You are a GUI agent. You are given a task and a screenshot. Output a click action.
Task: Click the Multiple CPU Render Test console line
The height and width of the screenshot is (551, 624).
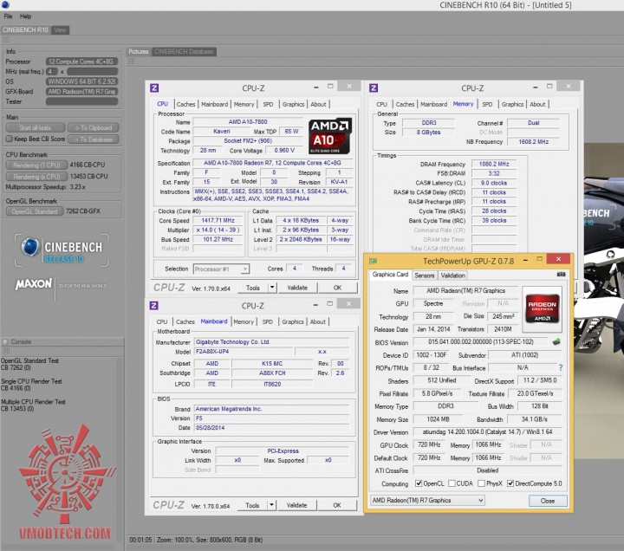click(x=33, y=402)
